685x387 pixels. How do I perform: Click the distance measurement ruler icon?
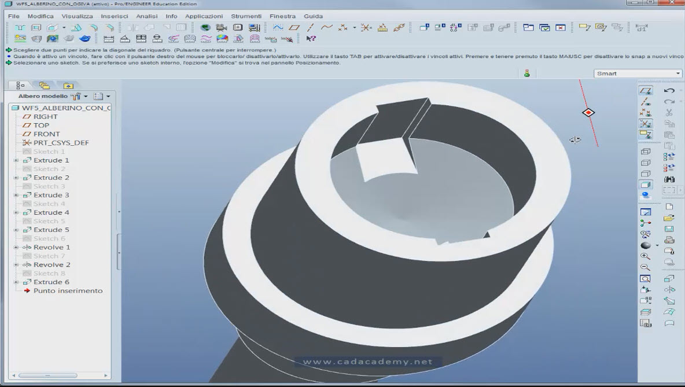tap(109, 38)
